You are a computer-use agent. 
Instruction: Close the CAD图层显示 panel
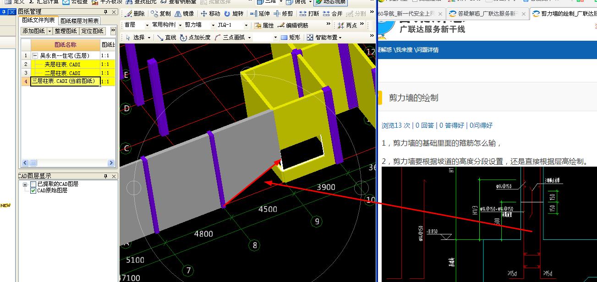coord(114,176)
